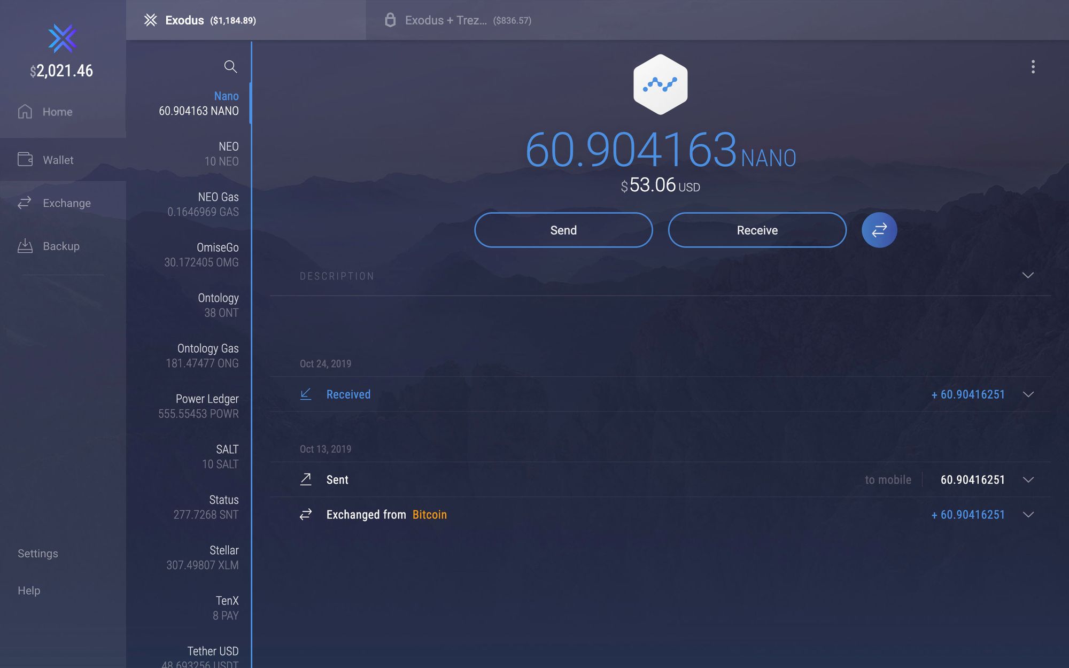The image size is (1069, 668).
Task: Click the round blue exchange button
Action: click(879, 230)
